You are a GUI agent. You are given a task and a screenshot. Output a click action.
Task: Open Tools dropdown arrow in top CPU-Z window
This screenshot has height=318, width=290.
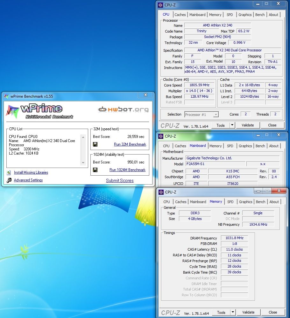click(232, 125)
